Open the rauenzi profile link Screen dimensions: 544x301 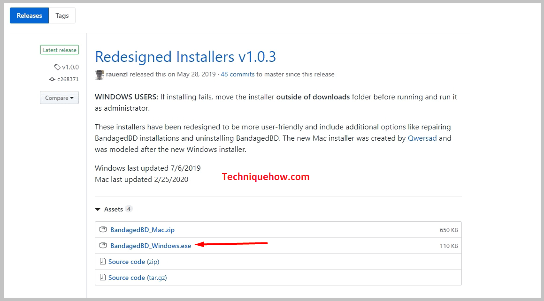117,75
